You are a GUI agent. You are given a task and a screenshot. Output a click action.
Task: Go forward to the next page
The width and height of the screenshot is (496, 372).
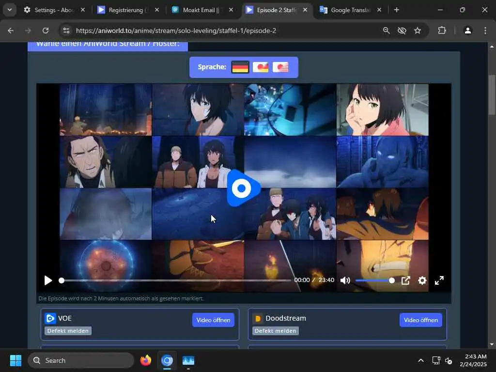tap(28, 31)
